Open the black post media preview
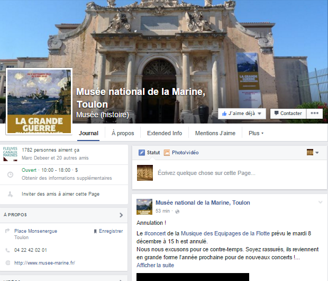The height and width of the screenshot is (281, 328). click(x=193, y=277)
